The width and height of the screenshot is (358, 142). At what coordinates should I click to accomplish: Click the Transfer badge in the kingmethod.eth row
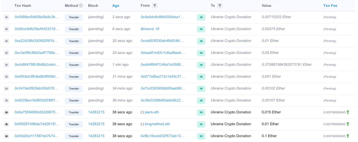pyautogui.click(x=74, y=124)
